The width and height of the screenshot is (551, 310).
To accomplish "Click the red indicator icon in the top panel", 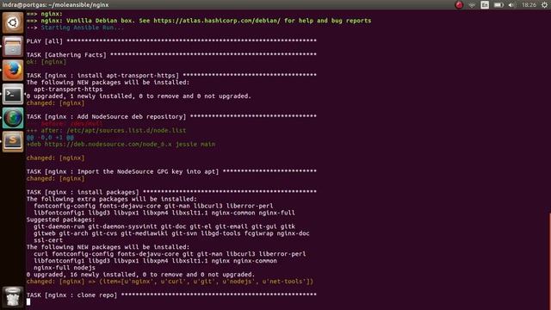I will point(459,5).
